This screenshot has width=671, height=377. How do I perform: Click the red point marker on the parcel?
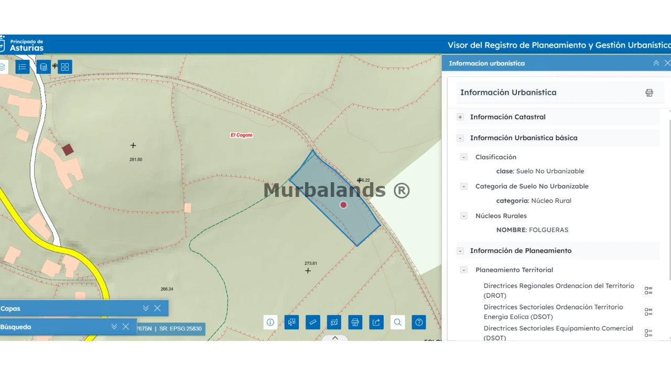(x=343, y=205)
